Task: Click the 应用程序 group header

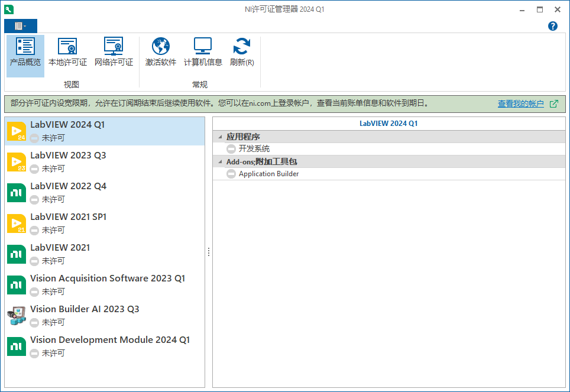Action: click(389, 137)
